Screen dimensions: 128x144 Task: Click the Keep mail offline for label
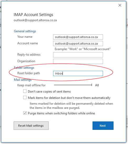(31, 85)
